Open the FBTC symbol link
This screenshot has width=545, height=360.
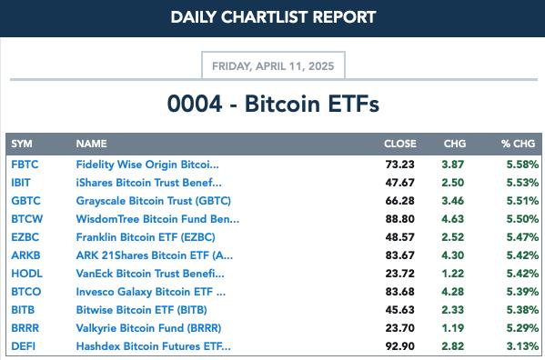[25, 165]
